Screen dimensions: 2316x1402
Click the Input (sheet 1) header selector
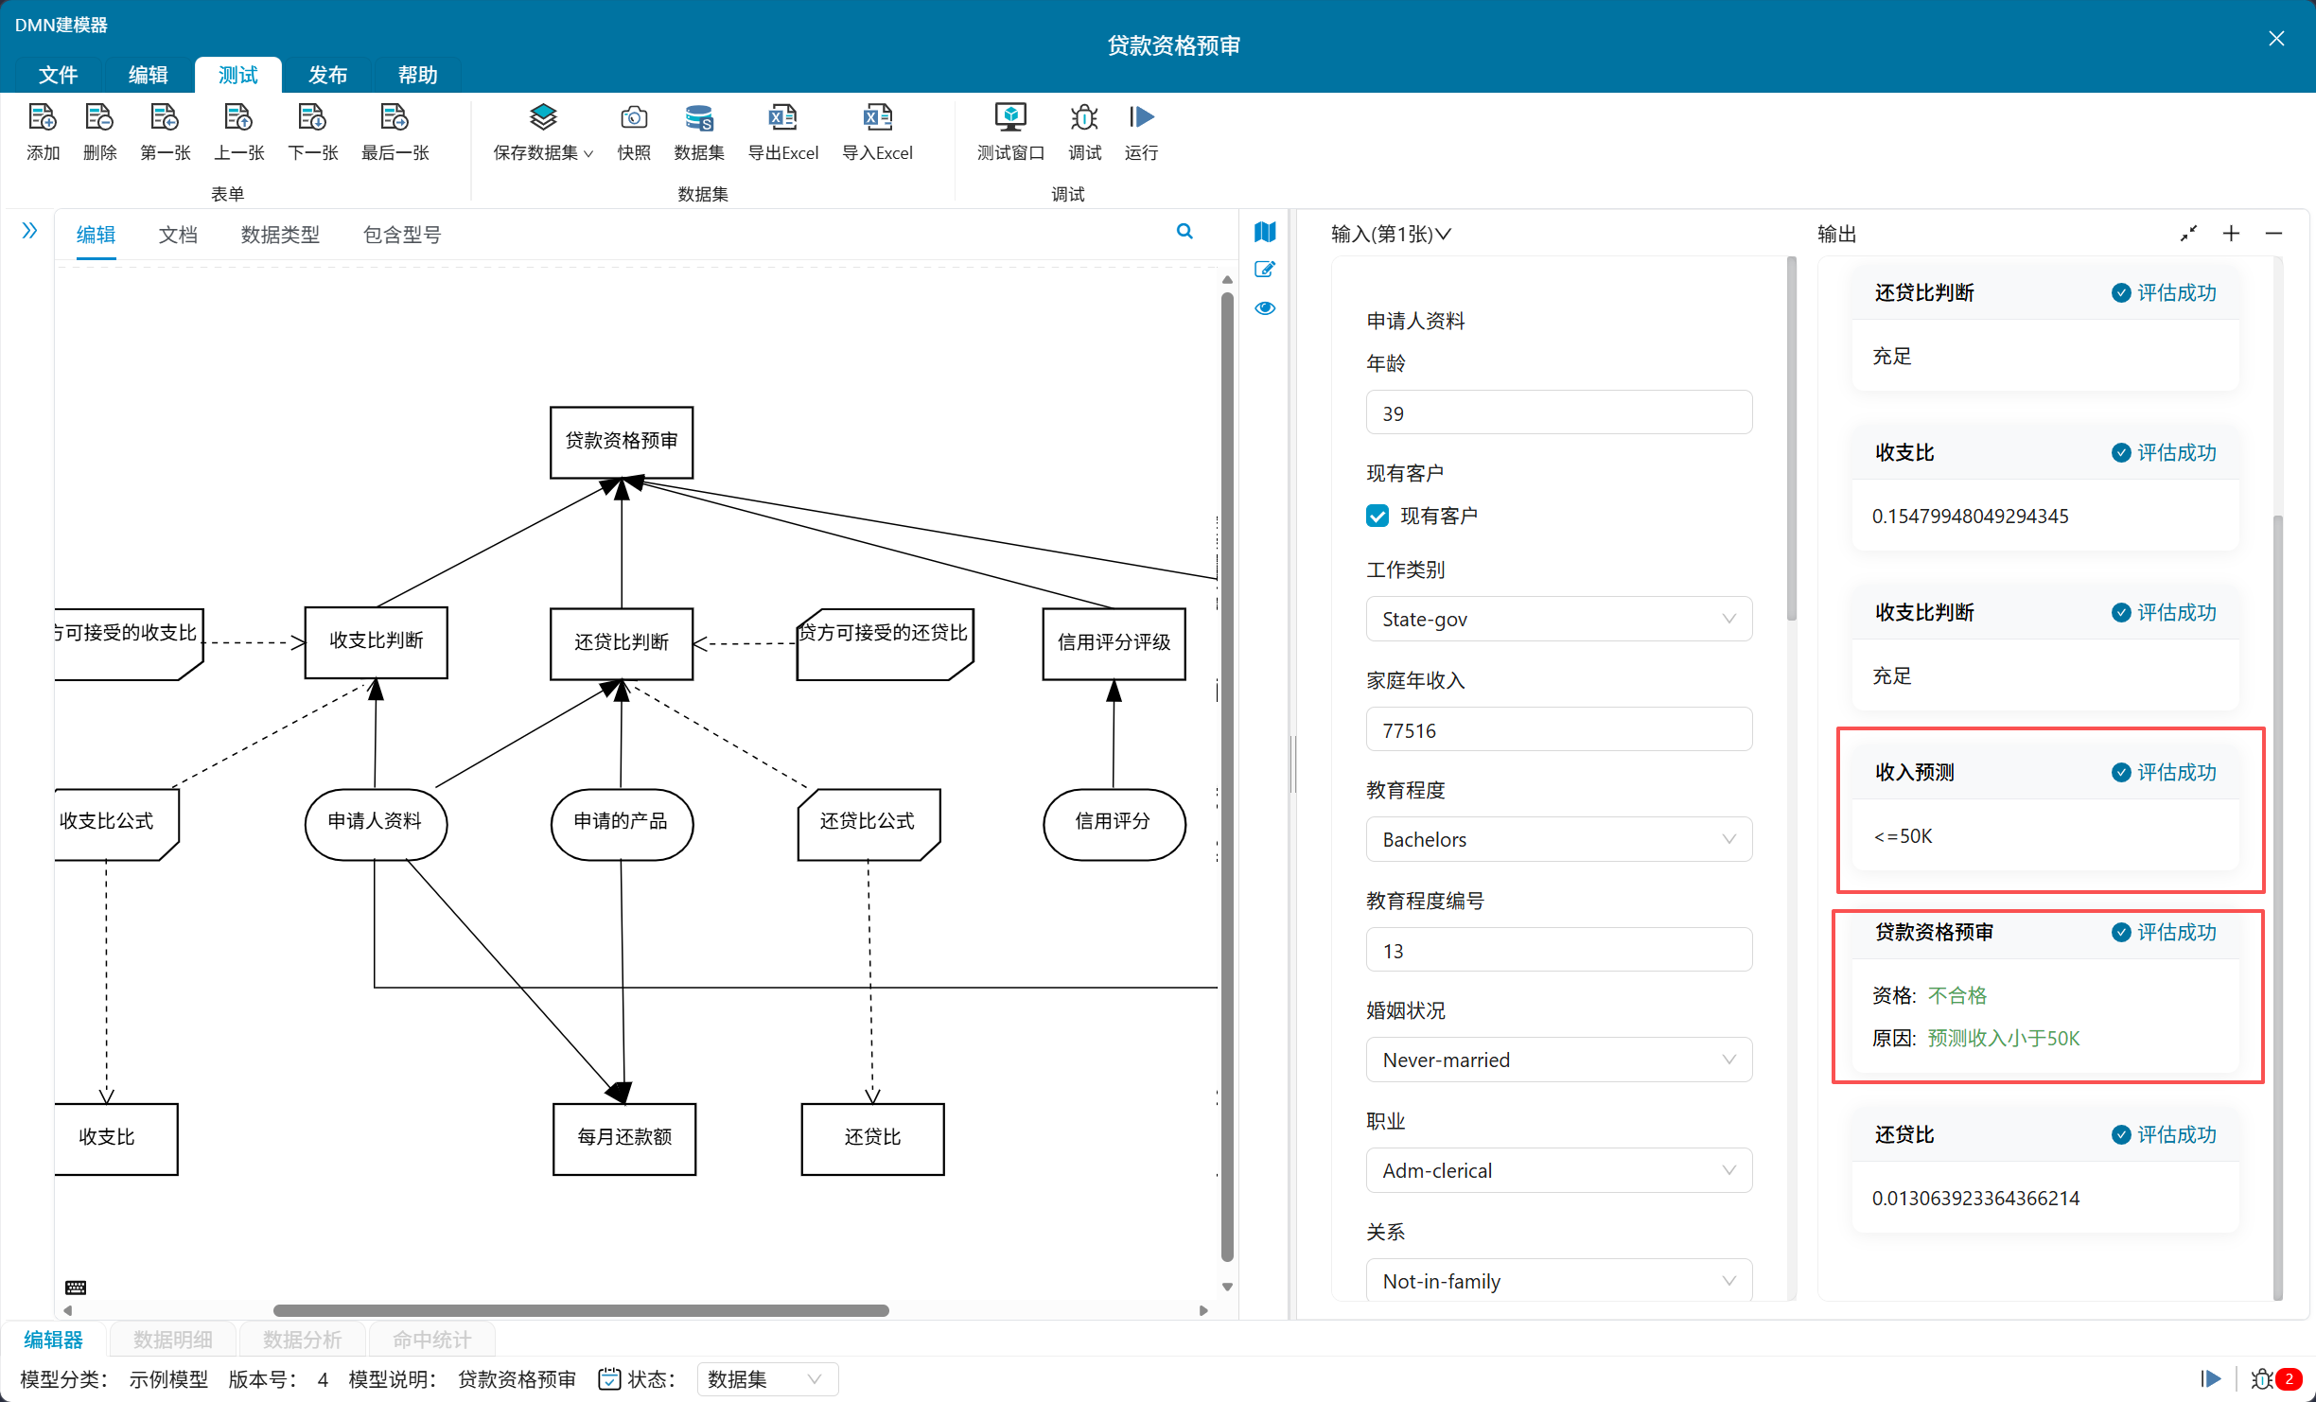[1390, 234]
